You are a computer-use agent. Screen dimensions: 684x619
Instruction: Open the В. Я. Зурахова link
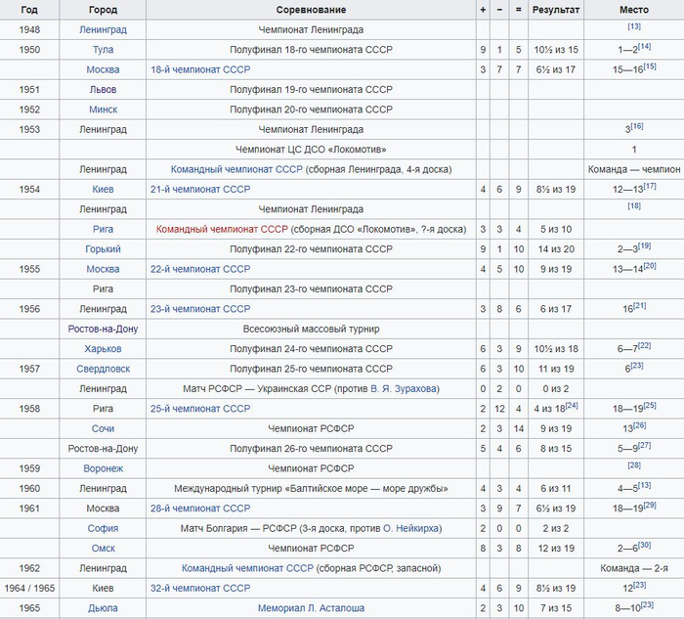click(404, 389)
